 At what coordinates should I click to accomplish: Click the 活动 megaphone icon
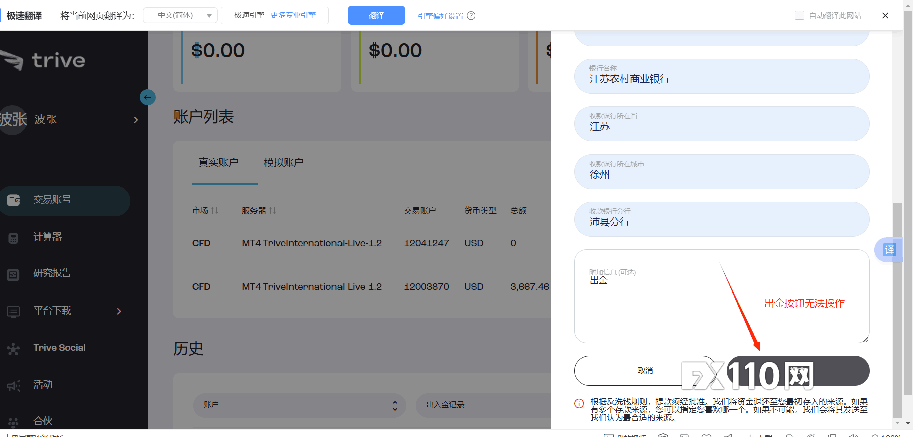14,385
